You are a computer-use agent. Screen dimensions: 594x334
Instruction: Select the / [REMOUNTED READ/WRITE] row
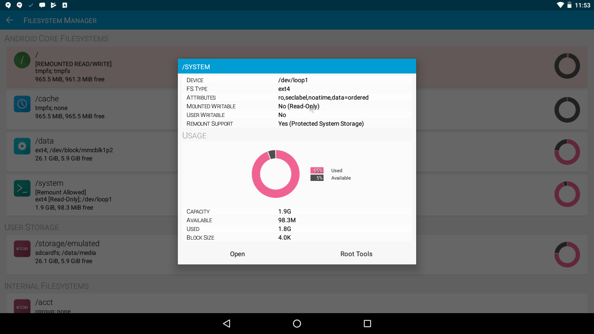[297, 67]
